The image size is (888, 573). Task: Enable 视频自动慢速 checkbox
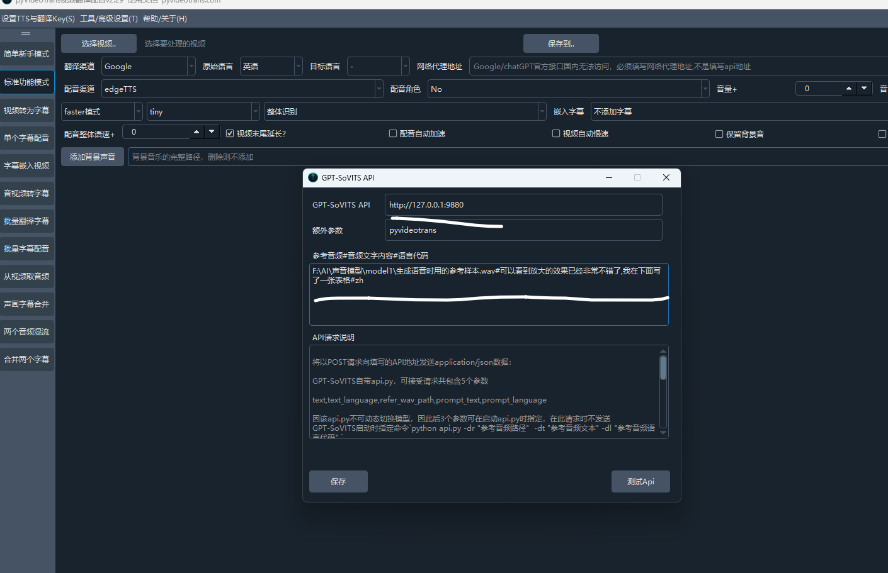[x=556, y=133]
